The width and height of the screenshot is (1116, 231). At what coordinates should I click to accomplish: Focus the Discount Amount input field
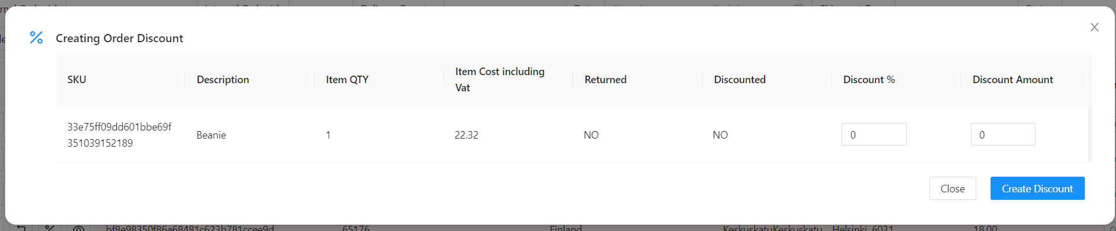1003,135
